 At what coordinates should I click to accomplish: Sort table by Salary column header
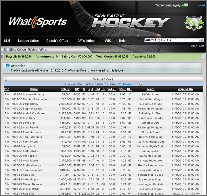65,89
